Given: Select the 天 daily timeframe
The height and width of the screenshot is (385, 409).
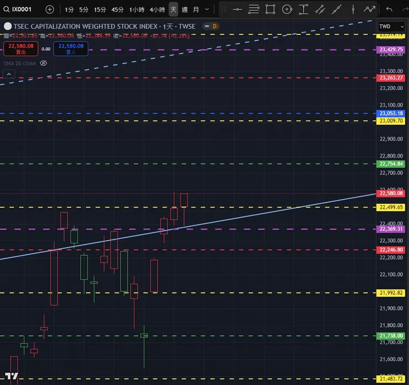Looking at the screenshot, I should pyautogui.click(x=173, y=9).
